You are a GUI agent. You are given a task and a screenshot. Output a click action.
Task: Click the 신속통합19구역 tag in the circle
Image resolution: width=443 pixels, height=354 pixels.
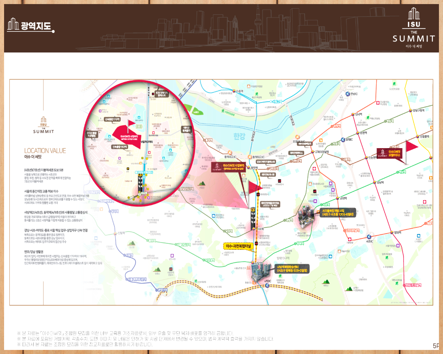tap(120, 147)
